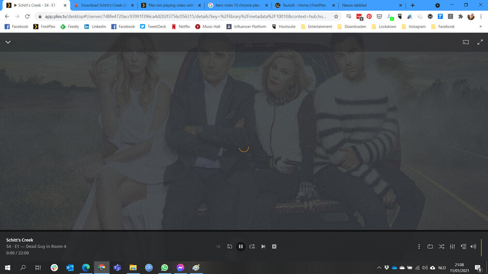
Task: Open the Schitt's Creek show title link
Action: (x=20, y=240)
